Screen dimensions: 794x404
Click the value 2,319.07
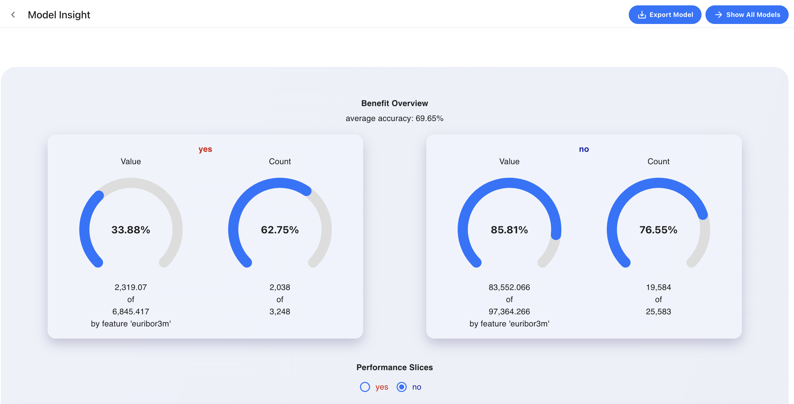(131, 287)
